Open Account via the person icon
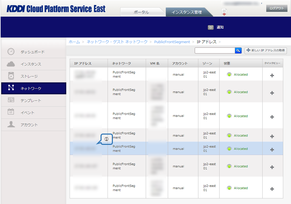Image resolution: width=291 pixels, height=204 pixels. tap(11, 124)
